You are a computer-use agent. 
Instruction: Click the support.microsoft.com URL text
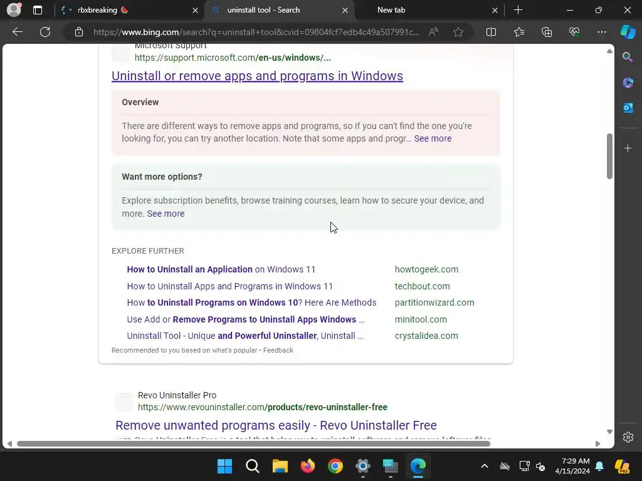point(233,58)
